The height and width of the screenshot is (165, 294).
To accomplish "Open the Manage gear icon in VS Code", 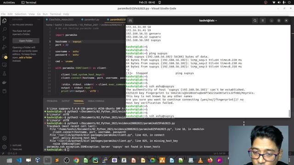I will 4,147.
